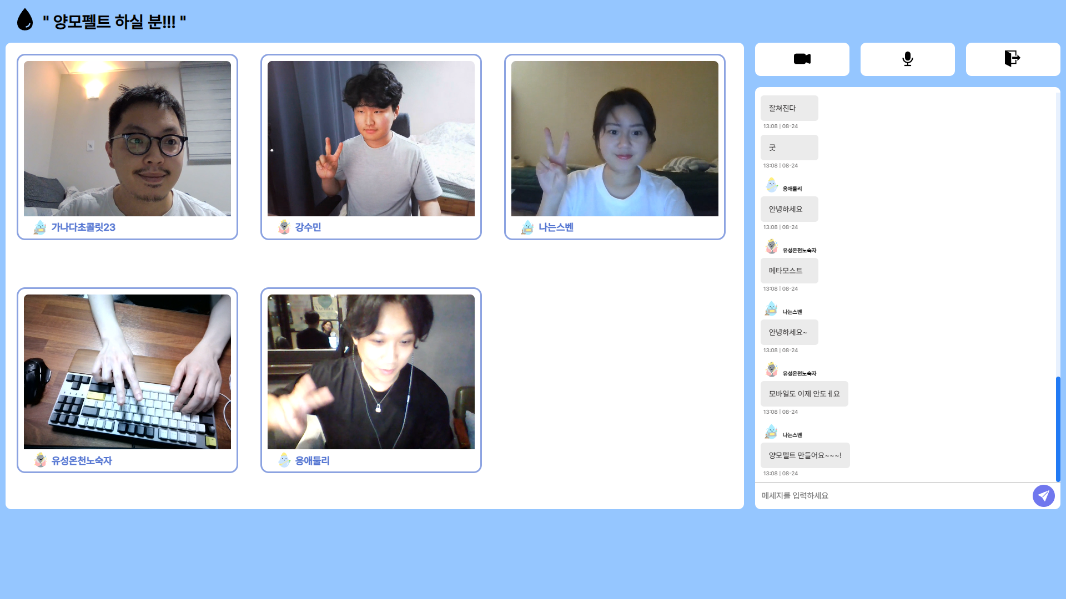Select 가나다초콜릿23's video thumbnail

(127, 139)
